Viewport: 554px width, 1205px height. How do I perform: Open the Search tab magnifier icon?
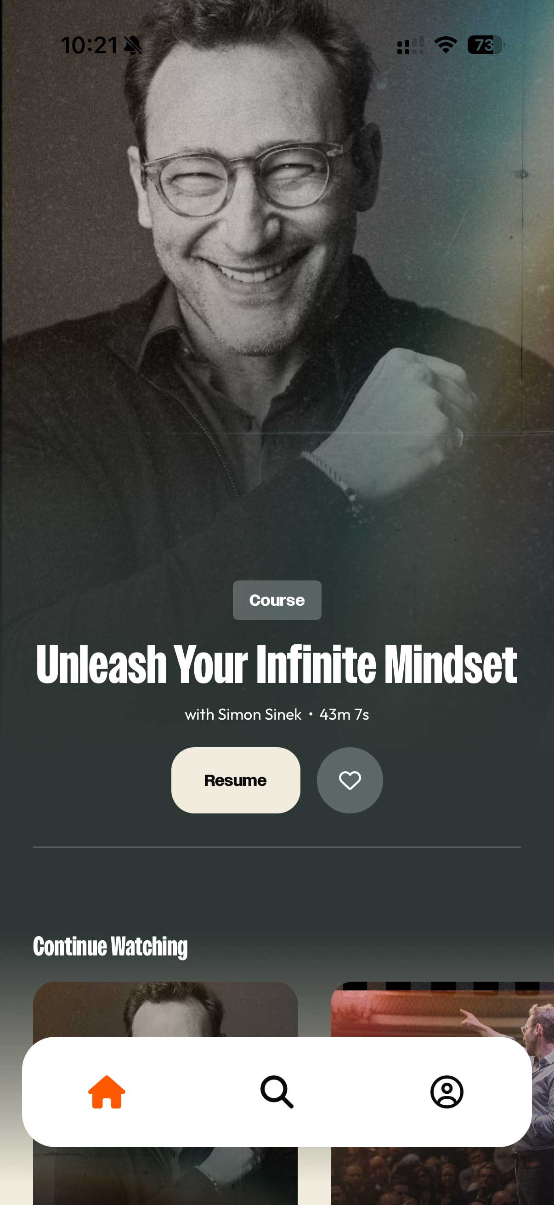(x=277, y=1091)
